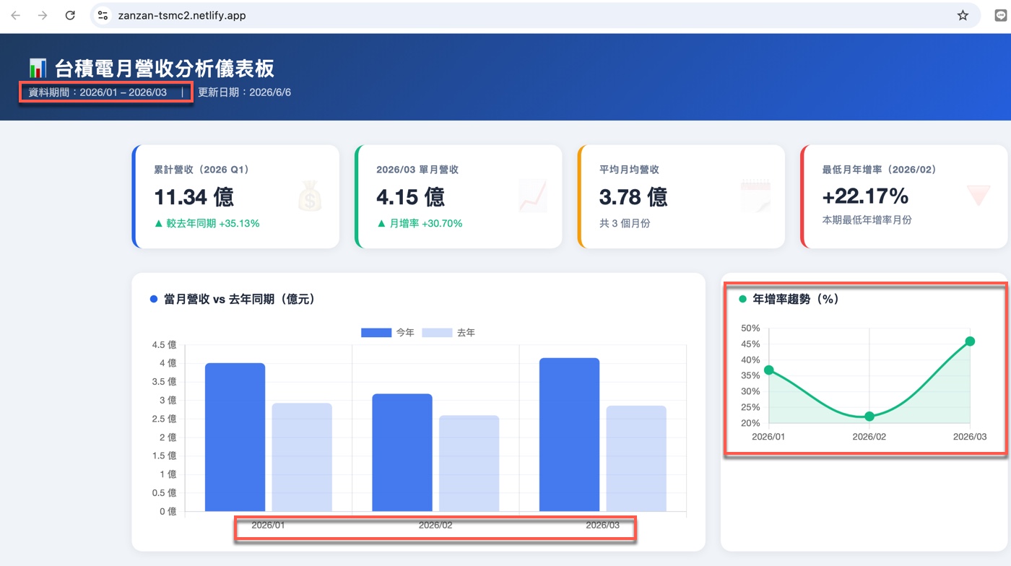Click the 平均月均營收 card label
The image size is (1011, 566).
[629, 170]
